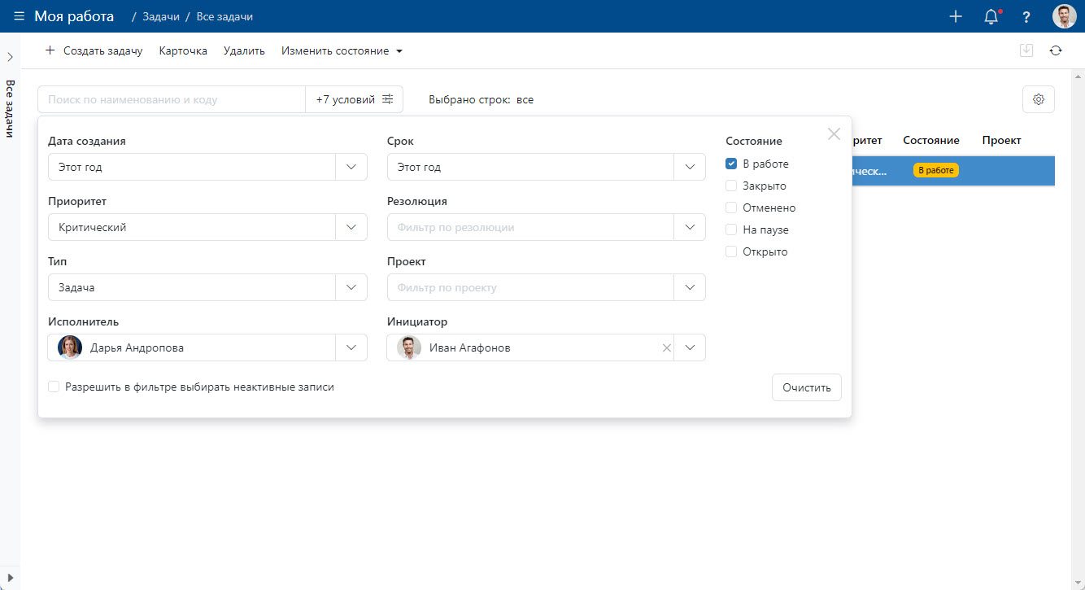The height and width of the screenshot is (590, 1085).
Task: Check the На паузе state
Action: click(x=731, y=229)
